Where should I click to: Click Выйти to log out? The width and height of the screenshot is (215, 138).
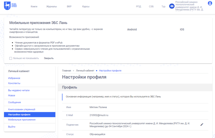click(12, 127)
